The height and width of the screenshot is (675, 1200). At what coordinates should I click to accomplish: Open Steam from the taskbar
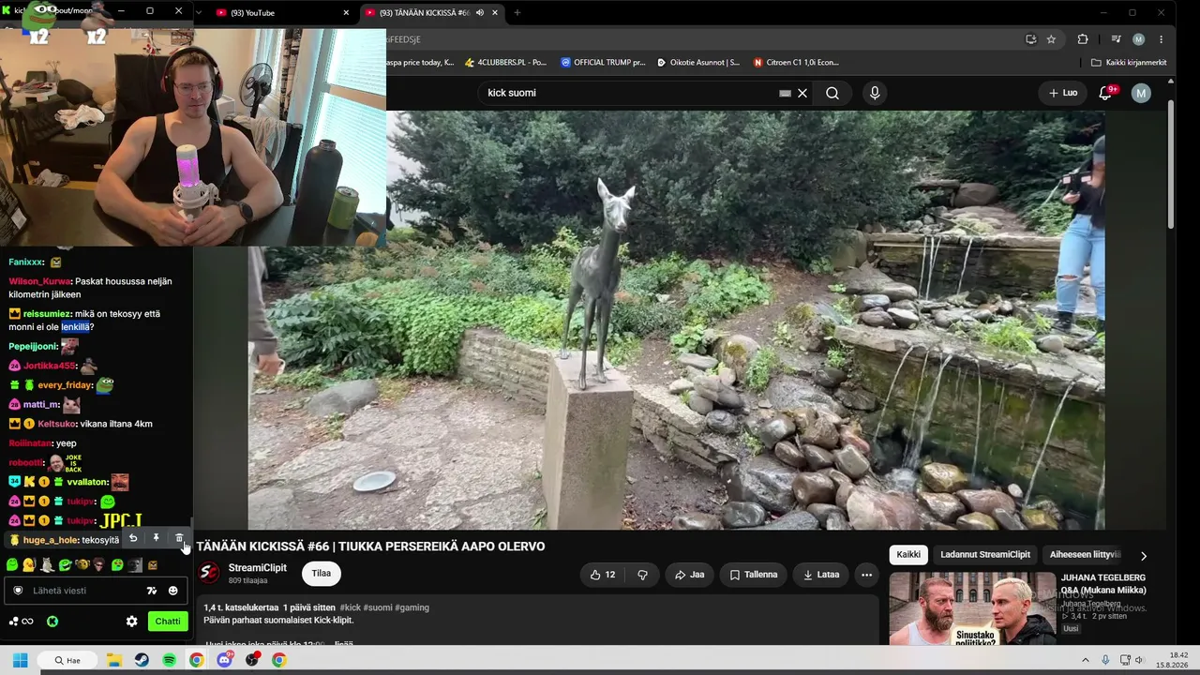point(142,660)
